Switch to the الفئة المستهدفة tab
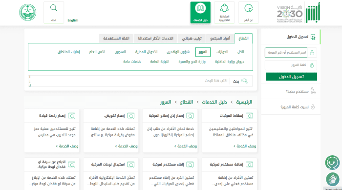 click(x=116, y=39)
